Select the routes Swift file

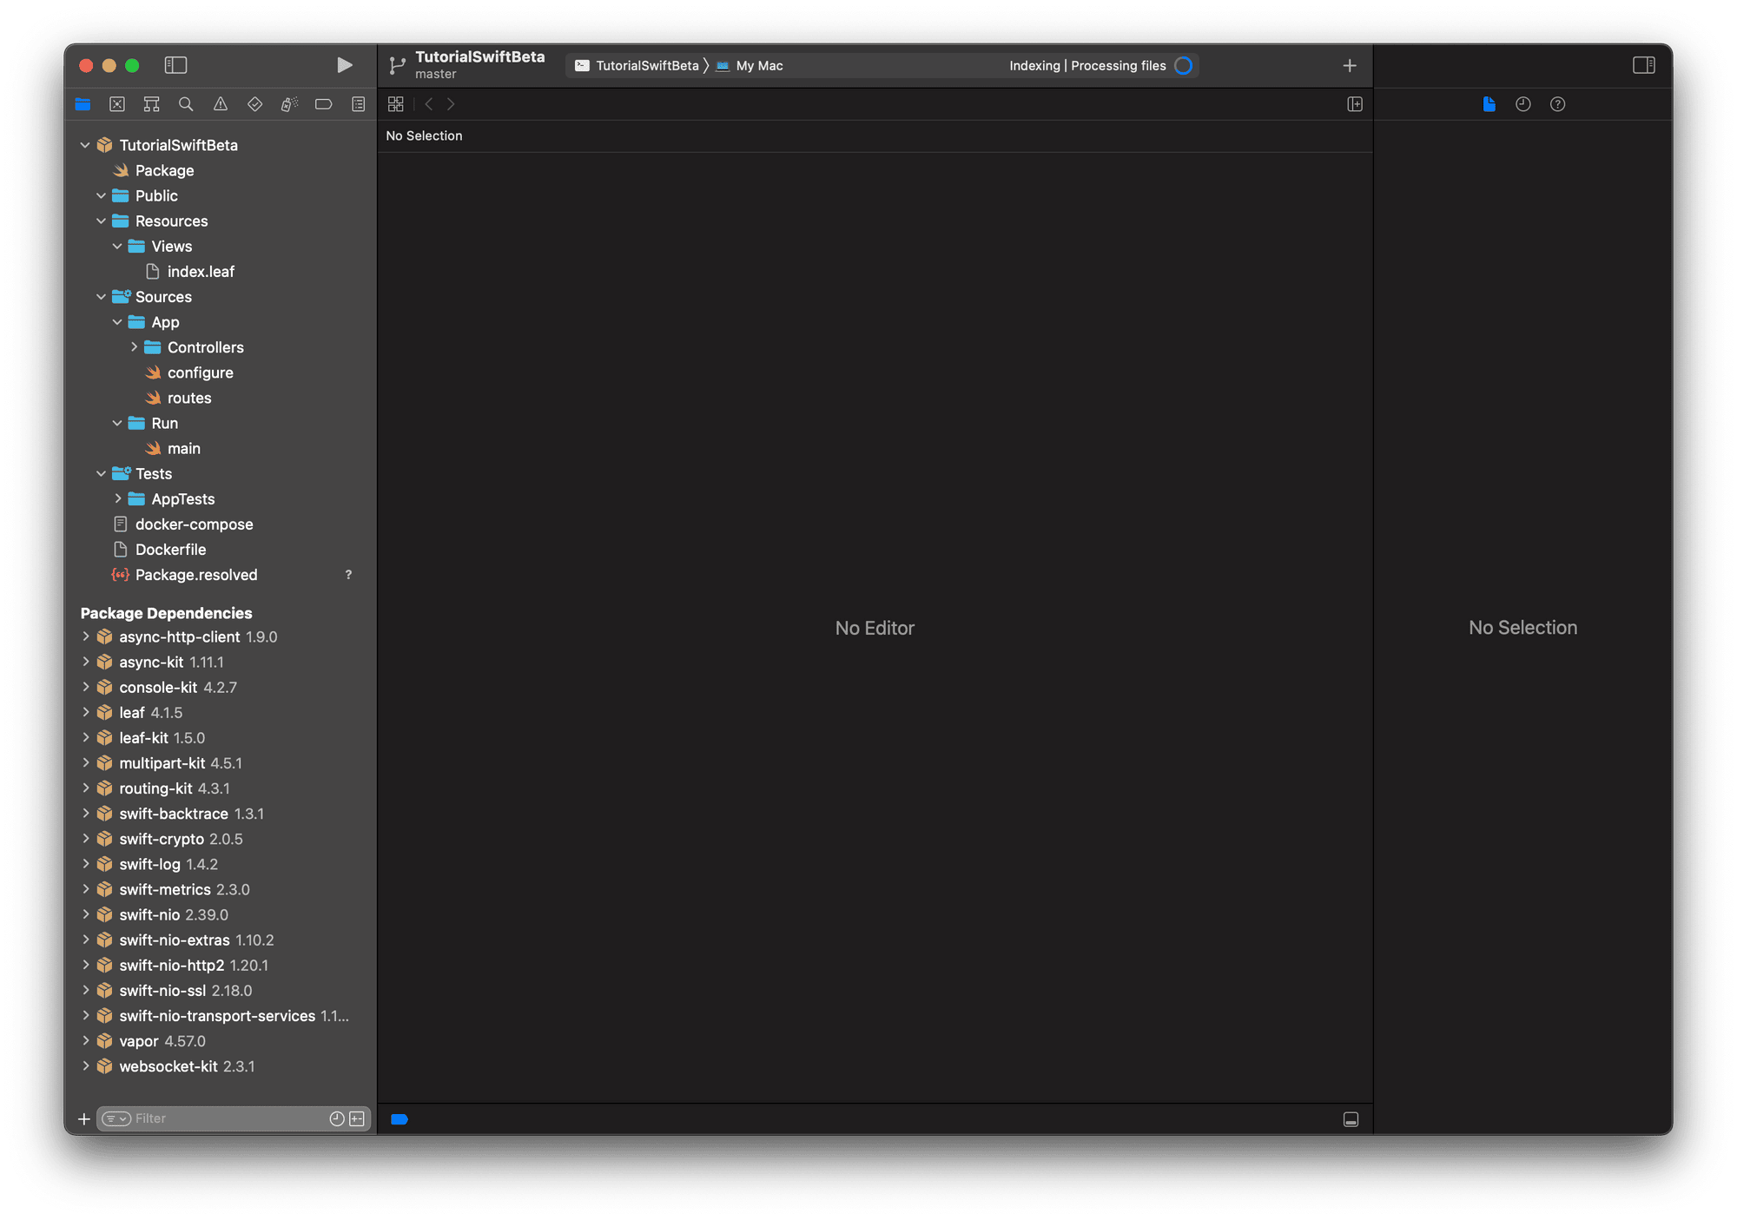pyautogui.click(x=190, y=398)
